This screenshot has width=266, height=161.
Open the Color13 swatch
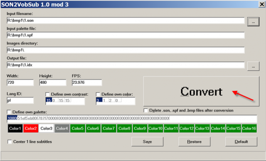point(202,128)
